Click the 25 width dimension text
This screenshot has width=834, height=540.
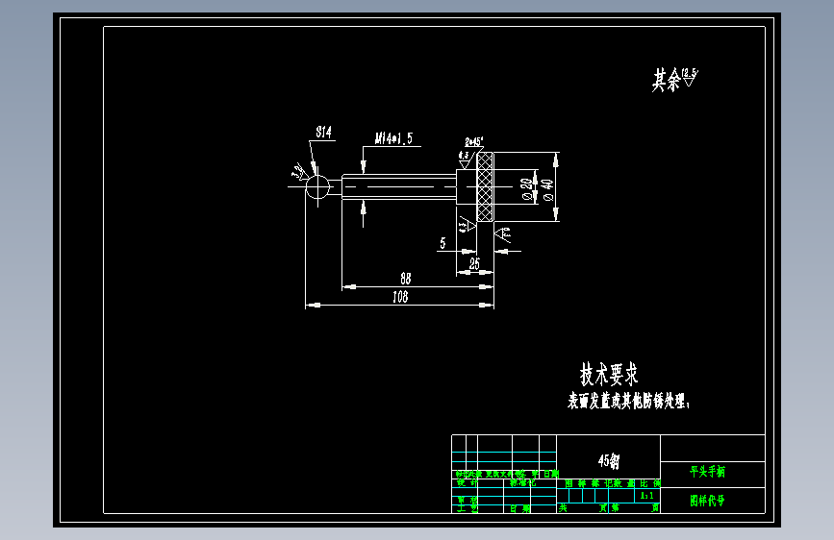[x=474, y=263]
